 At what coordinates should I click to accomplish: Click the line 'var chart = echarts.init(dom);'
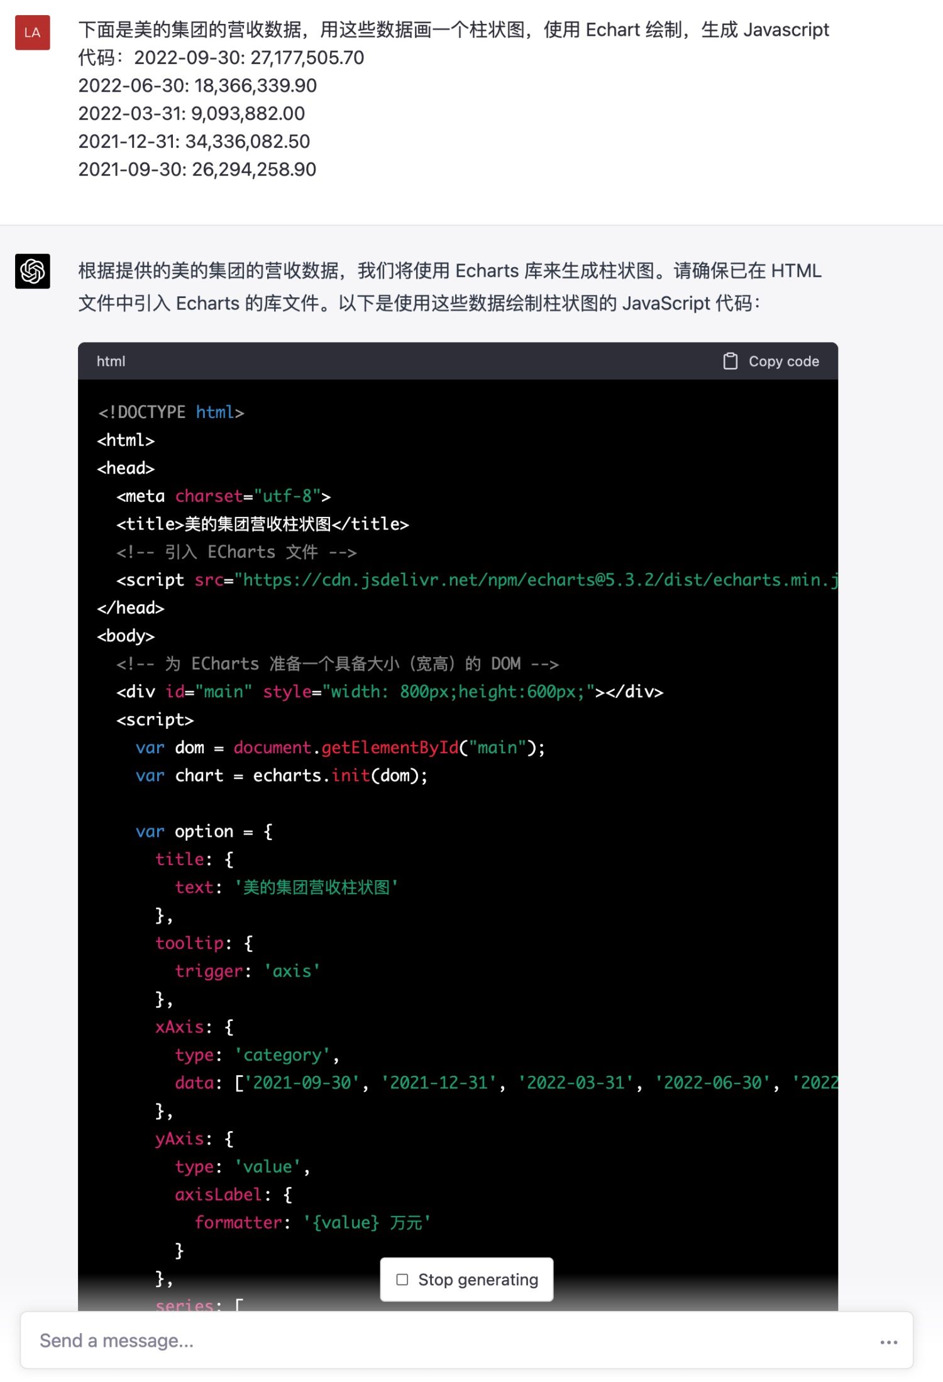(x=282, y=775)
